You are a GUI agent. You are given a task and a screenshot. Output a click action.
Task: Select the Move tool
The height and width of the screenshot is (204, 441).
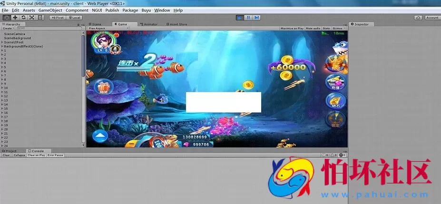(x=15, y=18)
